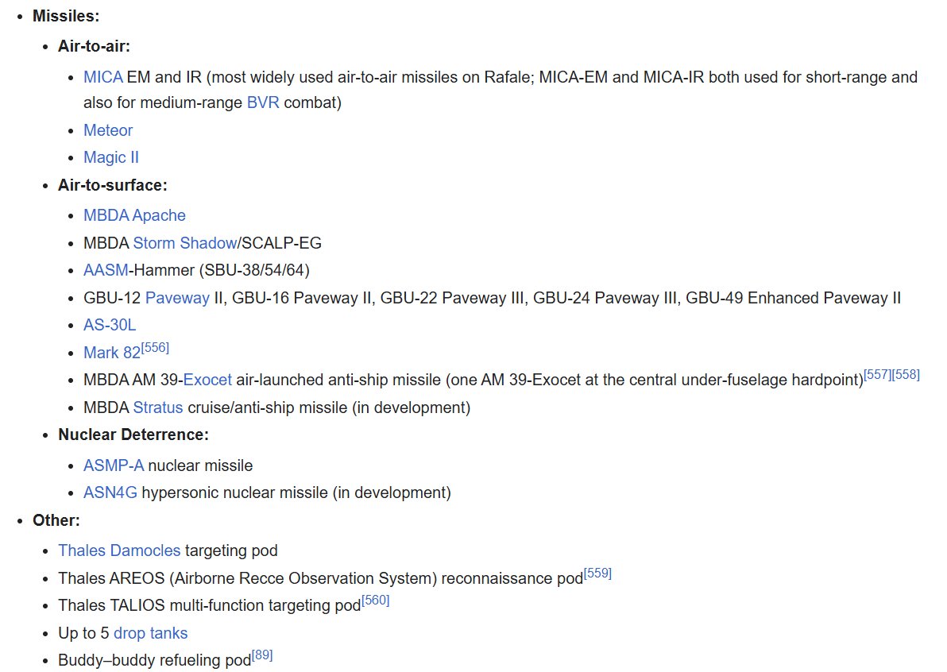The height and width of the screenshot is (672, 947).
Task: Open the Stratus missile link
Action: (158, 408)
